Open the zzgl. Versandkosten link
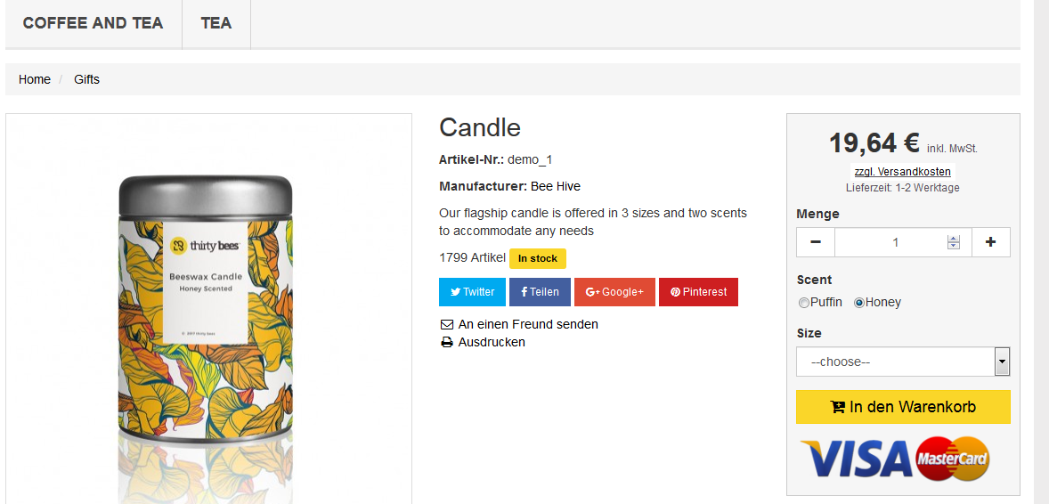This screenshot has height=504, width=1049. click(x=902, y=172)
